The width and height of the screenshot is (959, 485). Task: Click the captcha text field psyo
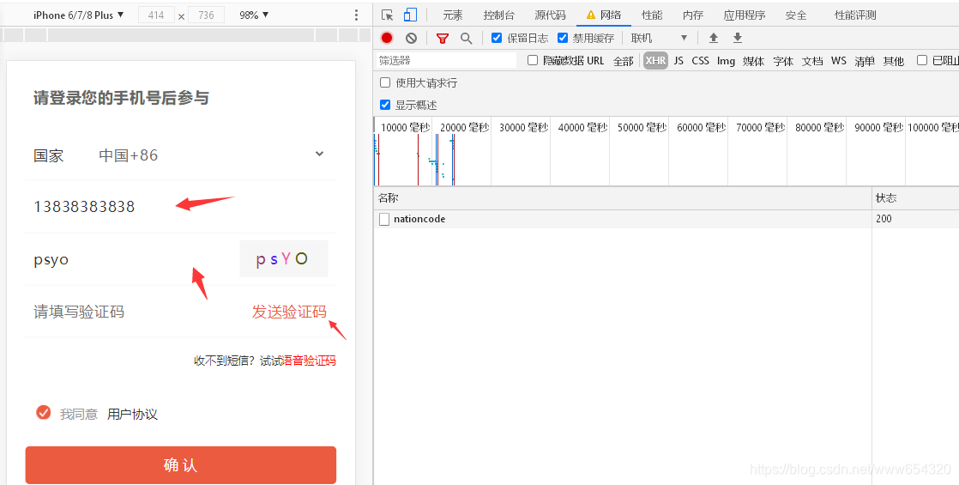tap(131, 259)
